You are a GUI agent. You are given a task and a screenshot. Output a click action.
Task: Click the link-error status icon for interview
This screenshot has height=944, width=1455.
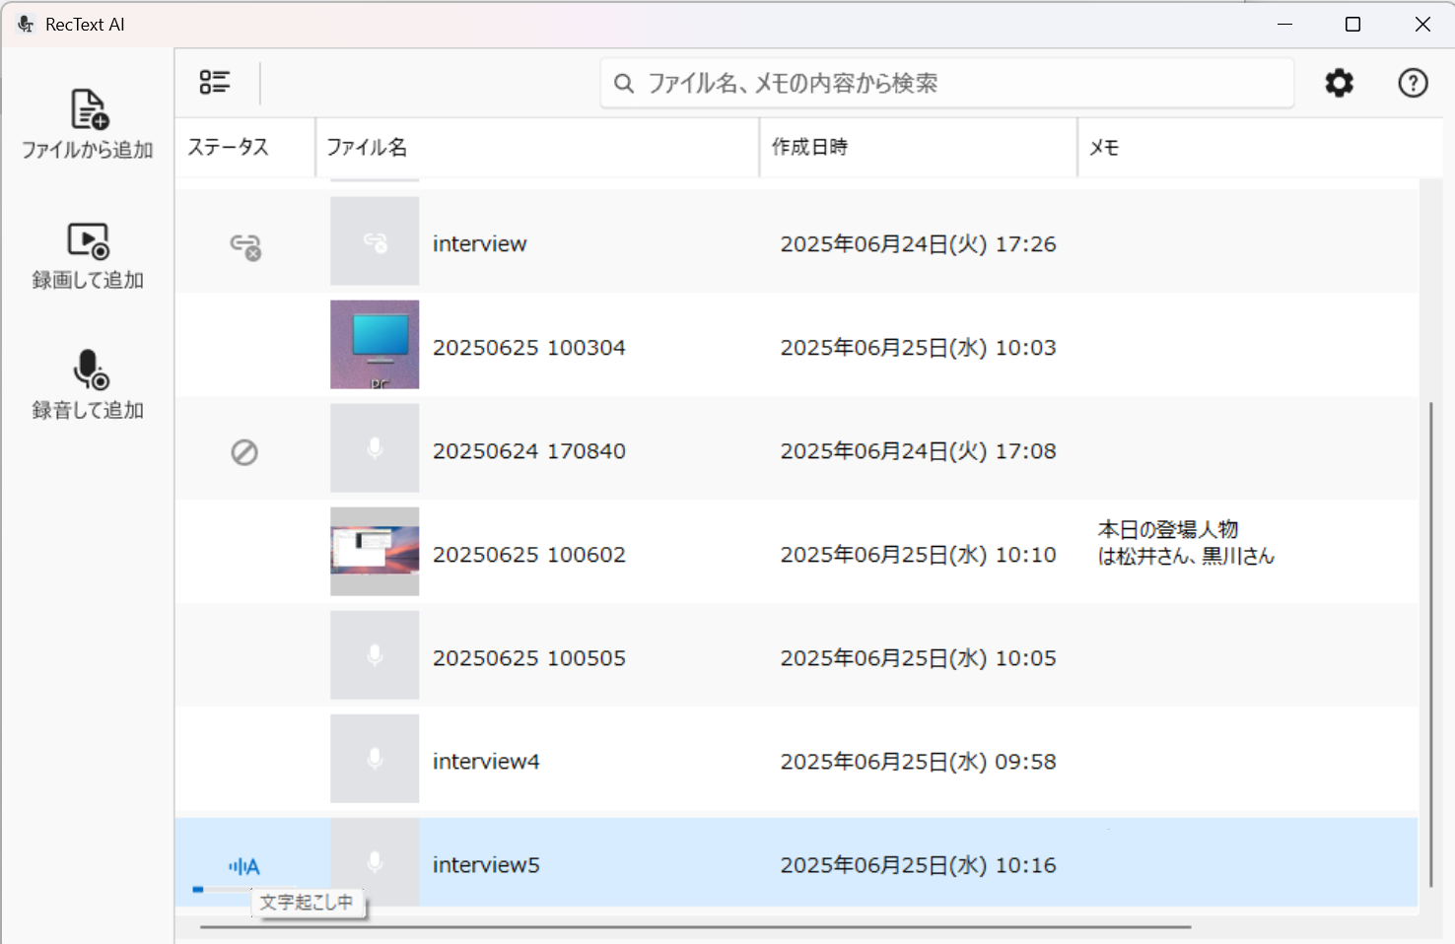tap(245, 245)
